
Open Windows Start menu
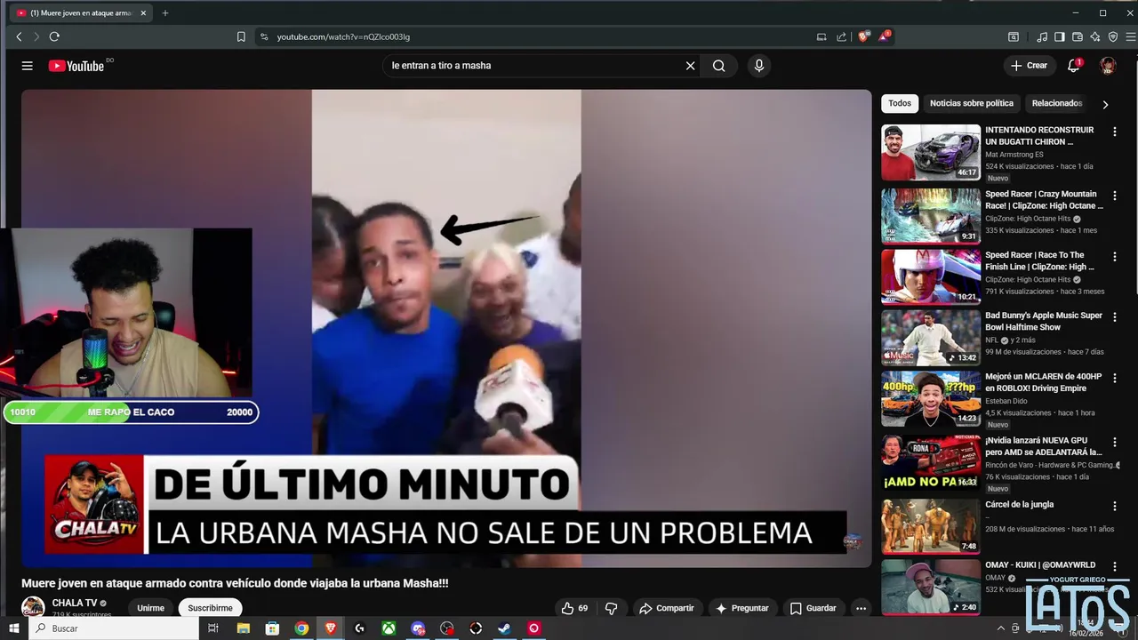point(13,628)
